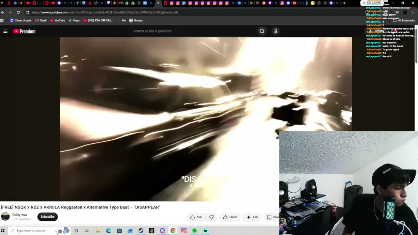Viewport: 418px width, 235px height.
Task: Close the active YouTube tab
Action: tap(158, 3)
